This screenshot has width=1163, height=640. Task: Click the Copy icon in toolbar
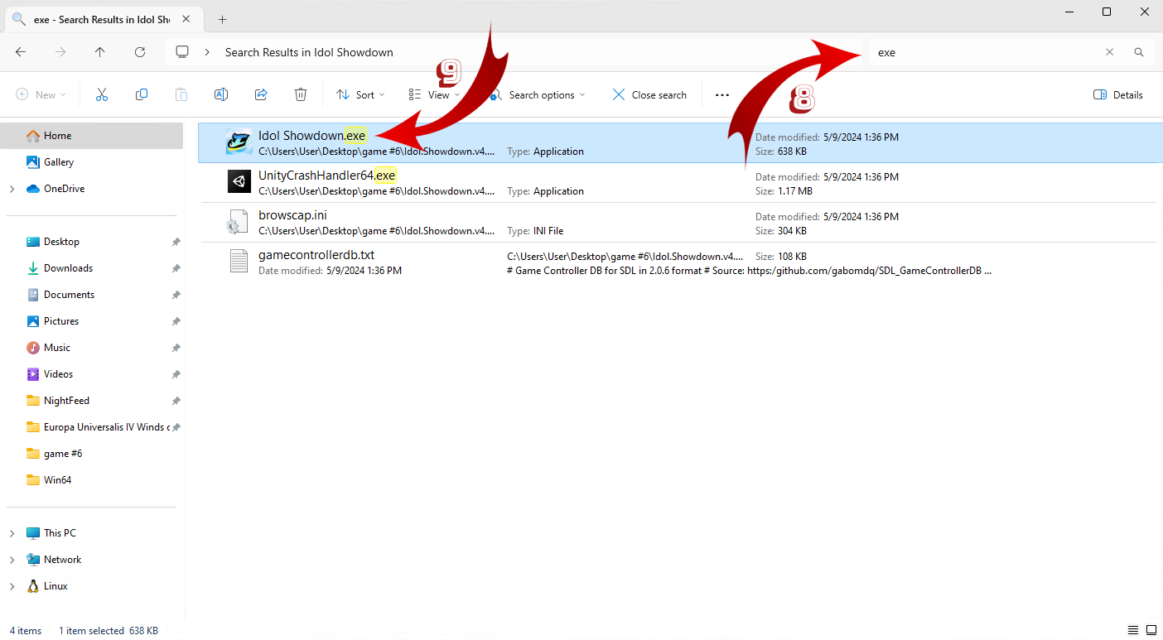(x=142, y=95)
